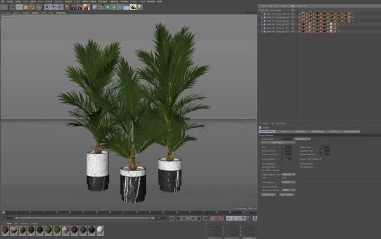Open the Project Scale units dropdown

pyautogui.click(x=302, y=139)
